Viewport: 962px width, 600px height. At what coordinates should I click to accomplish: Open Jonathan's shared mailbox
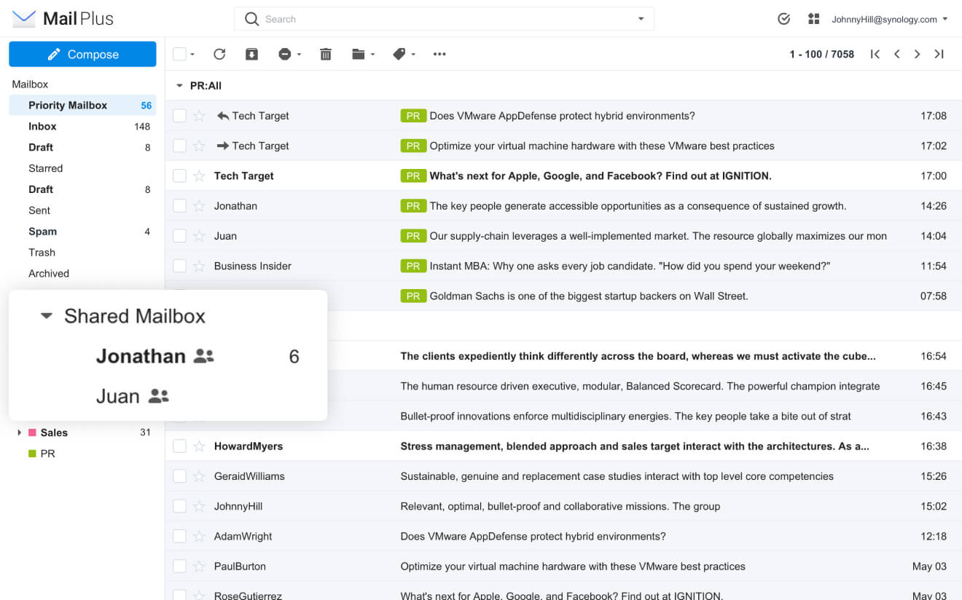coord(141,356)
